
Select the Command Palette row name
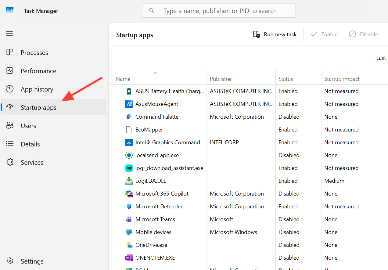[x=157, y=117]
